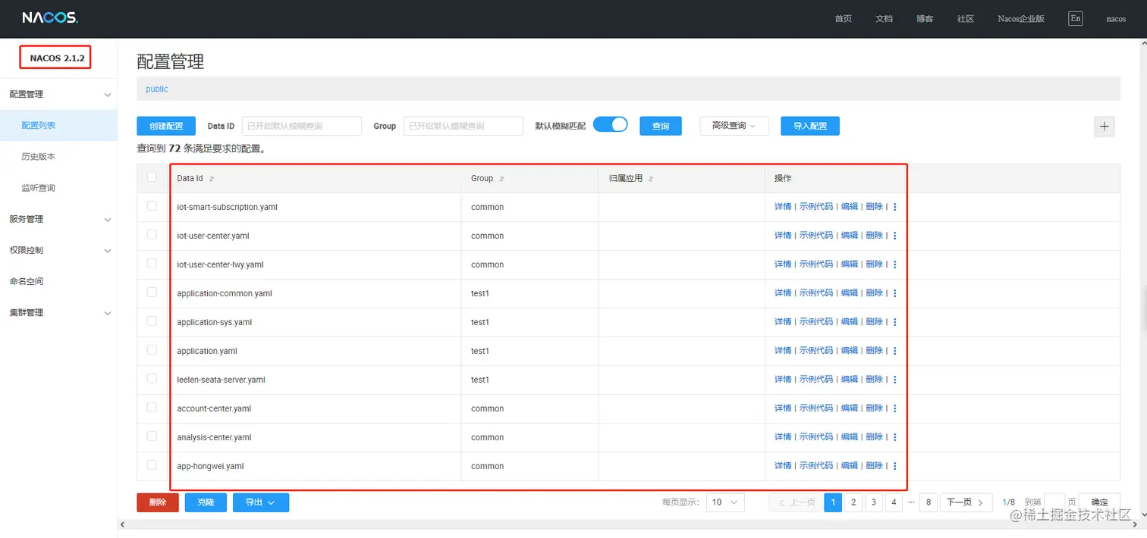This screenshot has height=538, width=1147.
Task: Go to page 2 of results
Action: (x=853, y=502)
